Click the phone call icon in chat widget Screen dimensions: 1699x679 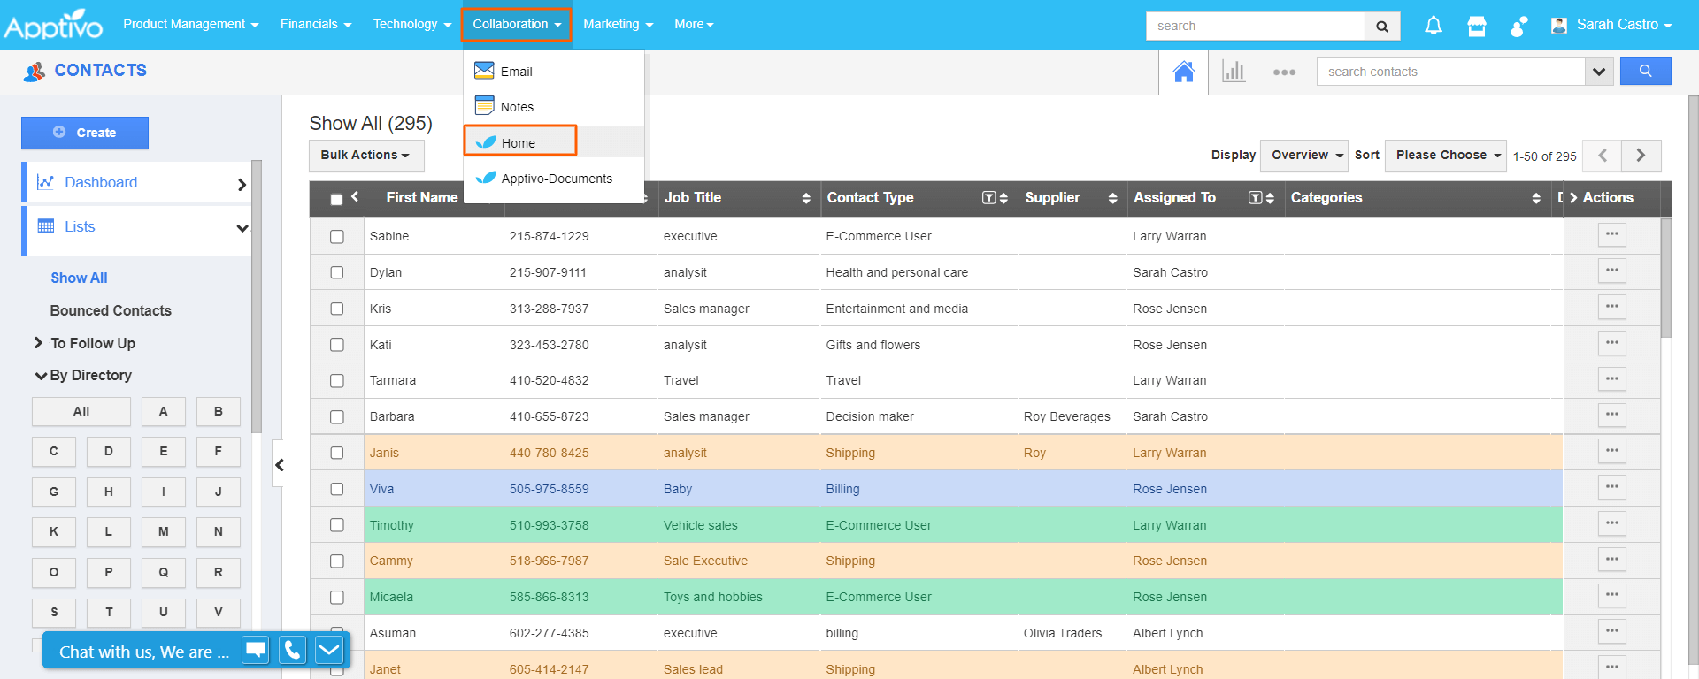coord(292,651)
